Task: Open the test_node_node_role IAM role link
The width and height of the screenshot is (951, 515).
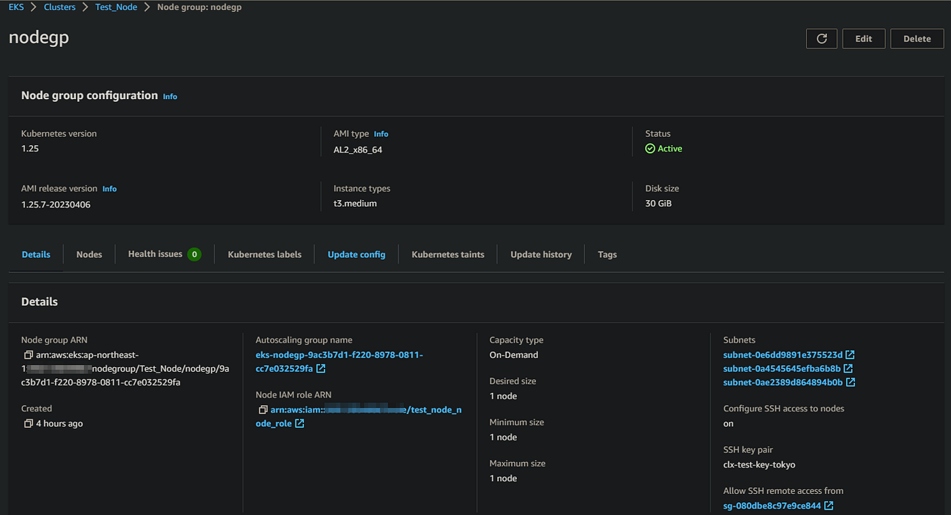Action: tap(359, 417)
